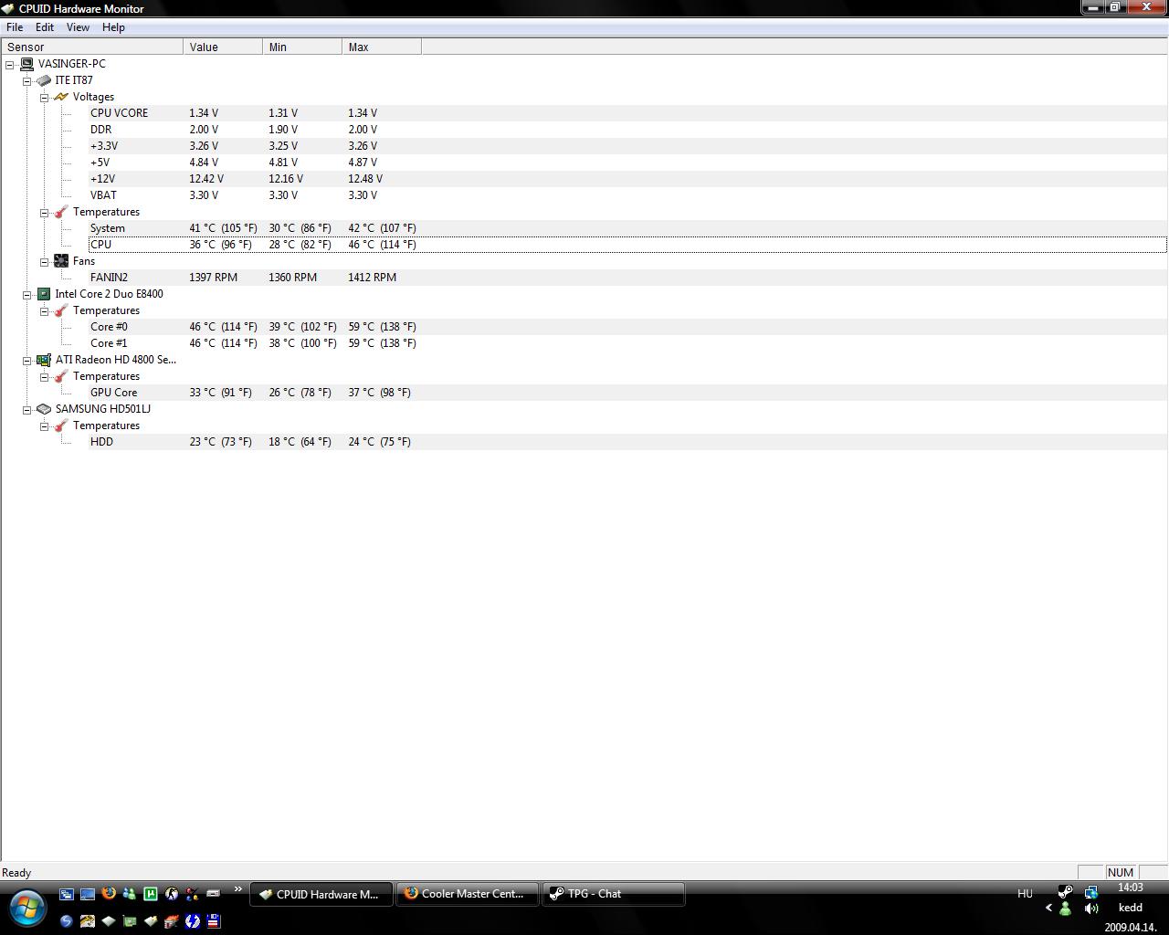Screen dimensions: 1169x935
Task: Click the blue lightning circle quick launch icon
Action: (193, 921)
